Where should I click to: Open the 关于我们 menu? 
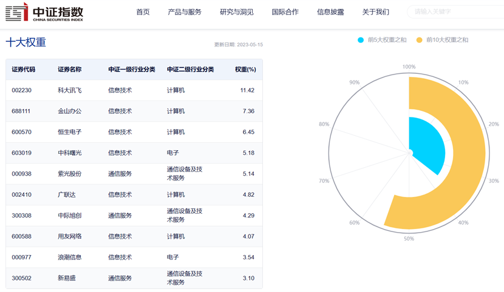coord(376,12)
